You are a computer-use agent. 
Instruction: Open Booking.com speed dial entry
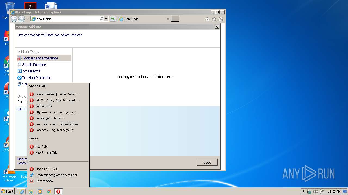point(58,106)
